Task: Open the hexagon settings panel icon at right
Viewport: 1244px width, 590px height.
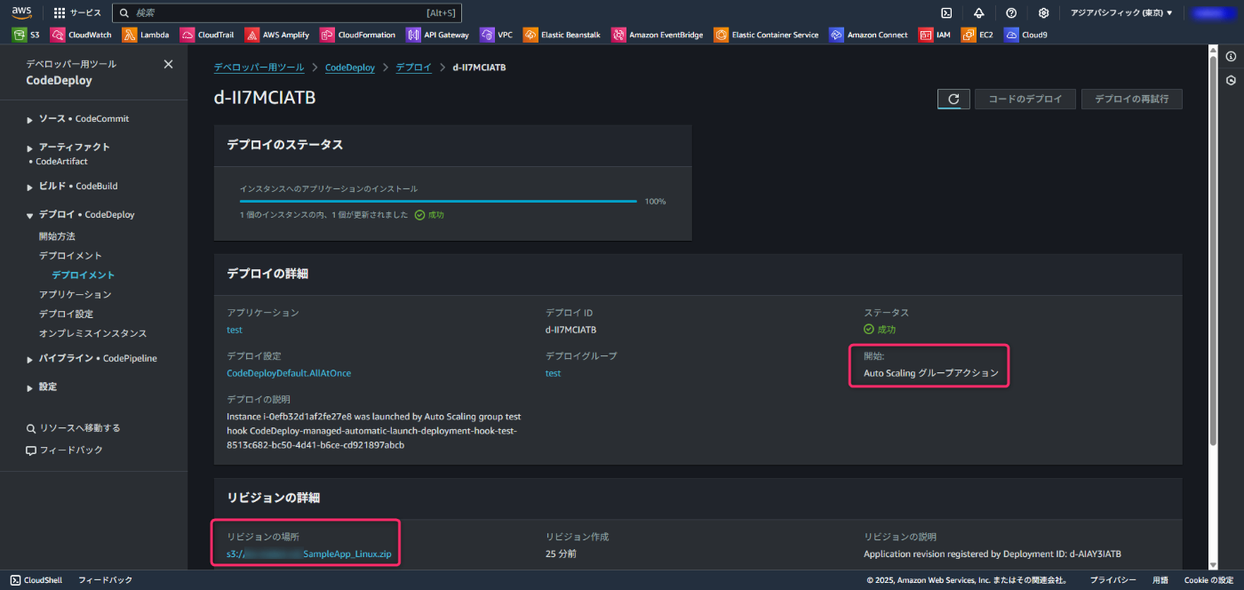Action: [x=1231, y=80]
